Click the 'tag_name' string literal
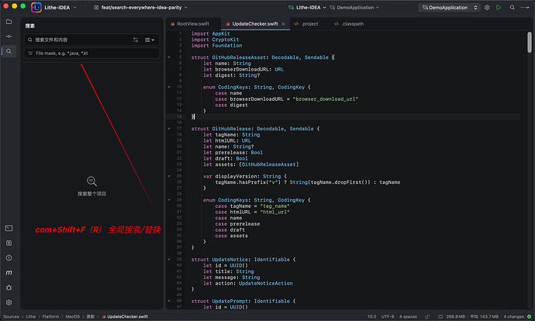535x321 pixels. 274,206
